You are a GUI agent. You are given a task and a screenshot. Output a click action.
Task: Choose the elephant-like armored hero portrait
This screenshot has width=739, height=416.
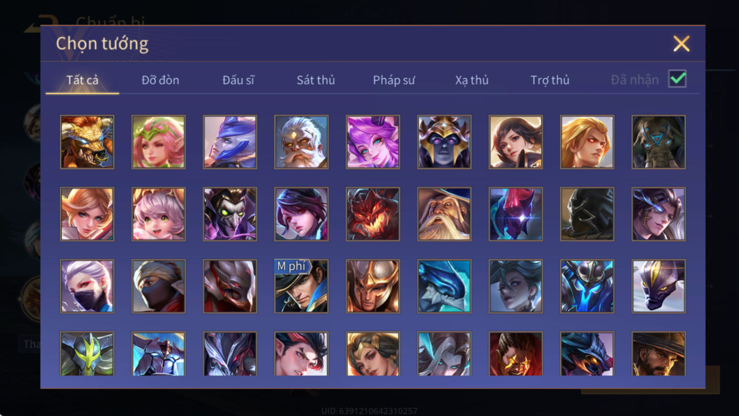tap(658, 142)
